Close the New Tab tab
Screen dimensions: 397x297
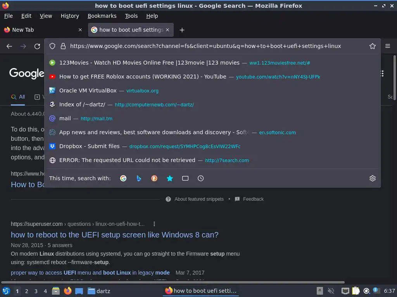80,30
